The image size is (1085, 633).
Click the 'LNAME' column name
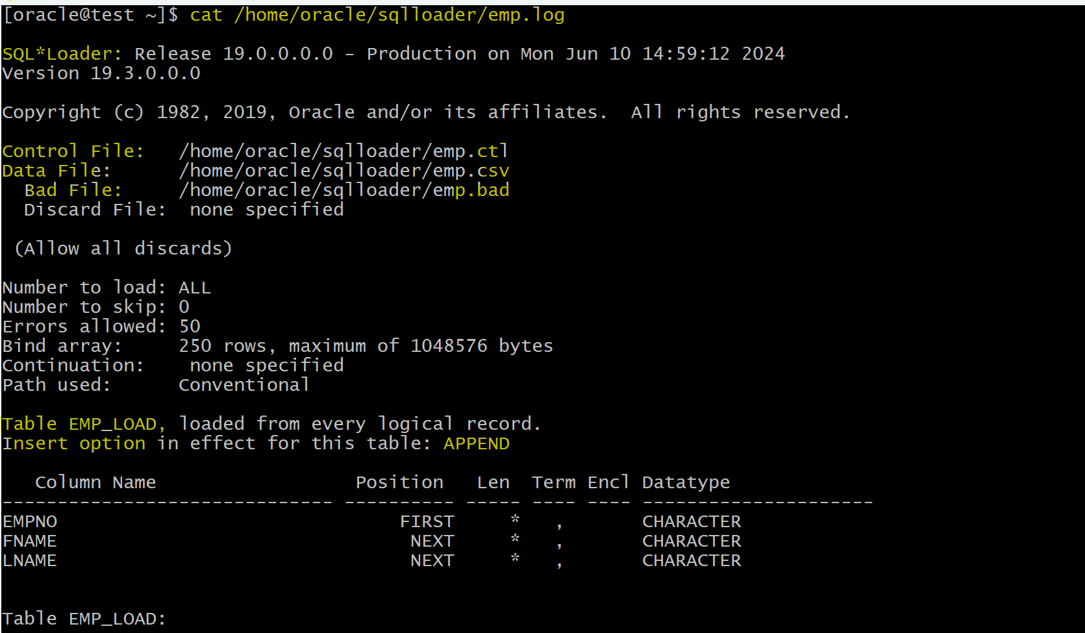30,560
